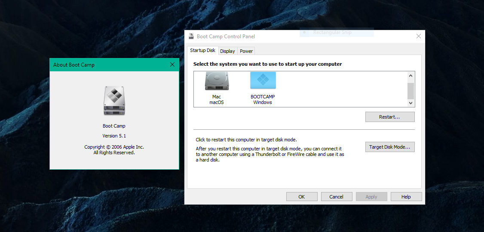Screen dimensions: 484x232
Task: Click the Target Disk Mode... button
Action: 390,147
